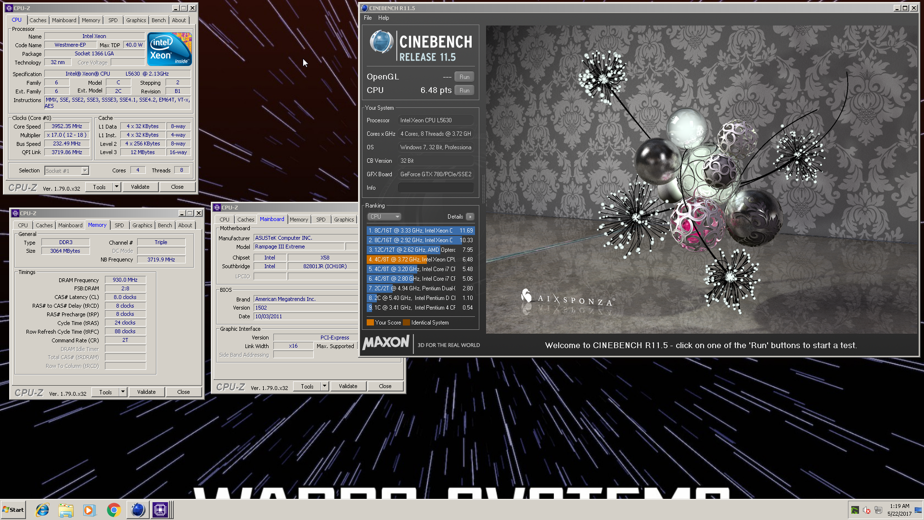Click the CPU-Z CPU window title icon

point(9,8)
